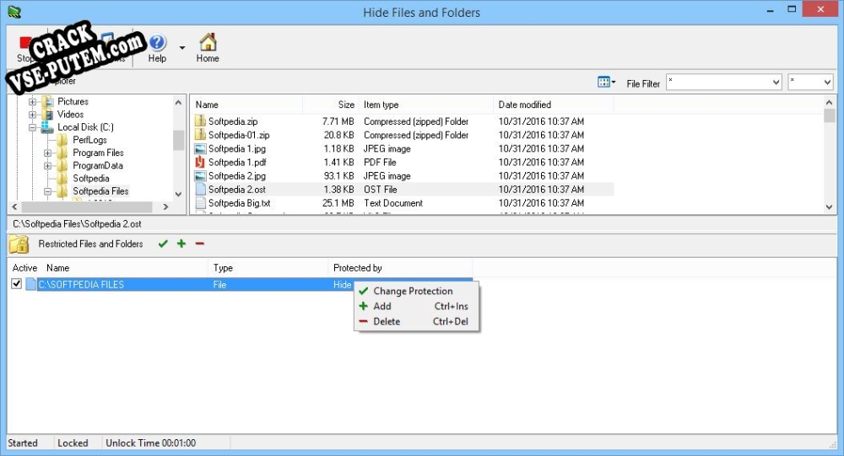Open the File Filter combo box

[x=724, y=83]
